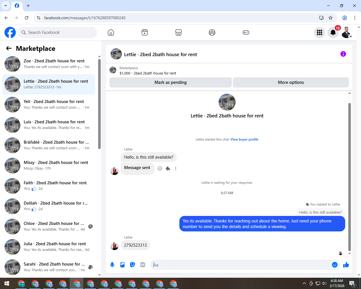This screenshot has height=289, width=361.
Task: Open Chloe's conversation
Action: (49, 227)
